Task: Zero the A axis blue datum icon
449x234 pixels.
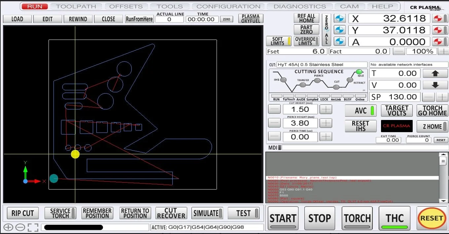Action: [x=339, y=41]
